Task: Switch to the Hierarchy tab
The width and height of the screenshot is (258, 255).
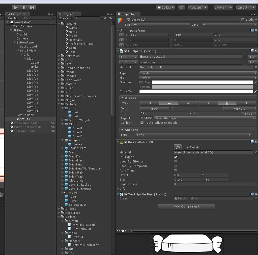Action: click(18, 14)
